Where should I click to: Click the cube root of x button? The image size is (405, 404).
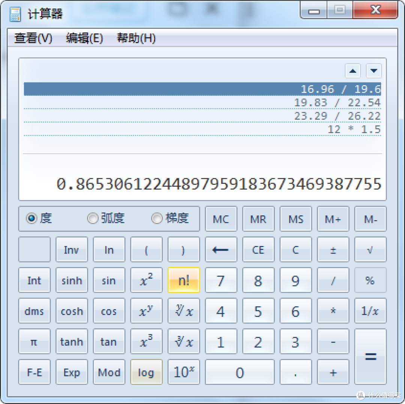(x=184, y=341)
